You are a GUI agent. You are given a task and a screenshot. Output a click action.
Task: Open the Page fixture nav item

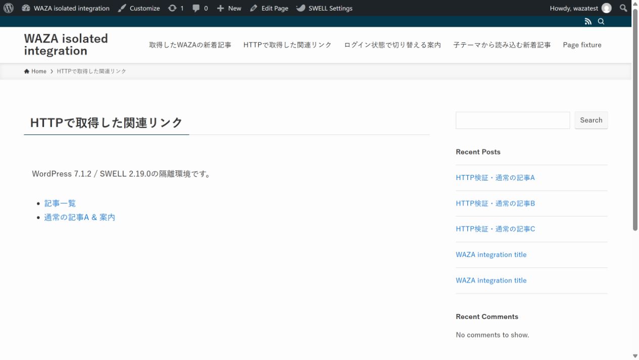(582, 45)
